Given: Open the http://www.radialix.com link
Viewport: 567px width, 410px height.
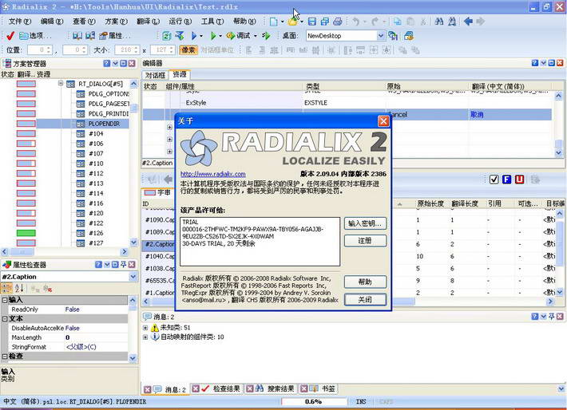Looking at the screenshot, I should 213,174.
